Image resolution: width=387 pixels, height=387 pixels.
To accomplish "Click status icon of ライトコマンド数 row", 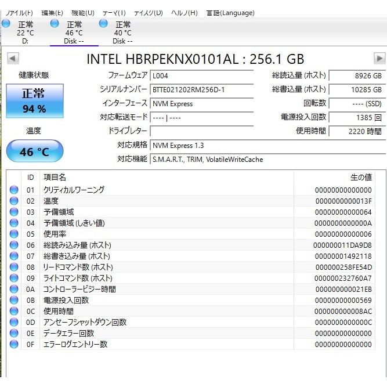I will tap(14, 278).
